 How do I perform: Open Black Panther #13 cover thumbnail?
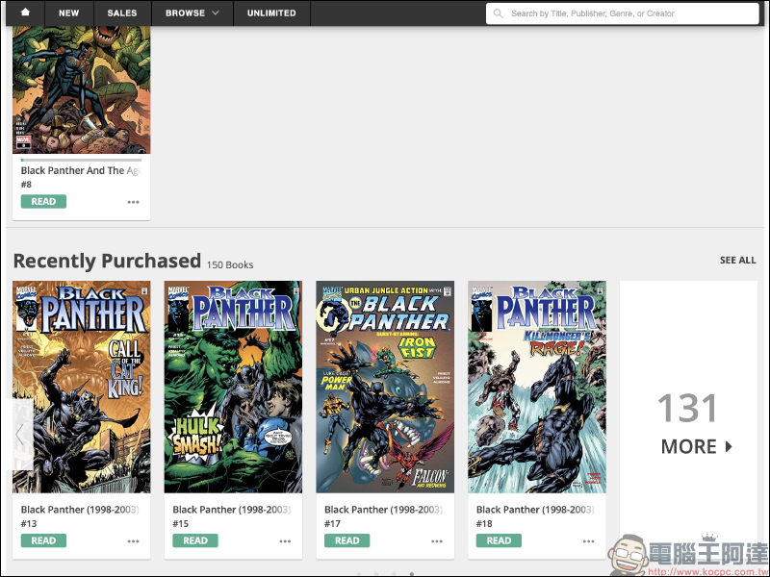tap(82, 387)
